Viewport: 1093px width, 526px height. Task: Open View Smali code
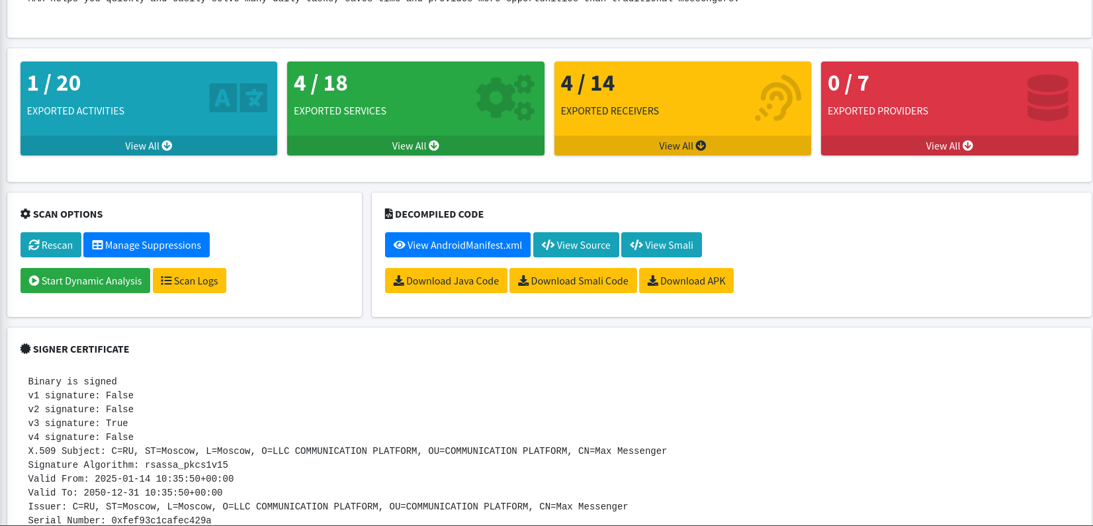coord(661,245)
